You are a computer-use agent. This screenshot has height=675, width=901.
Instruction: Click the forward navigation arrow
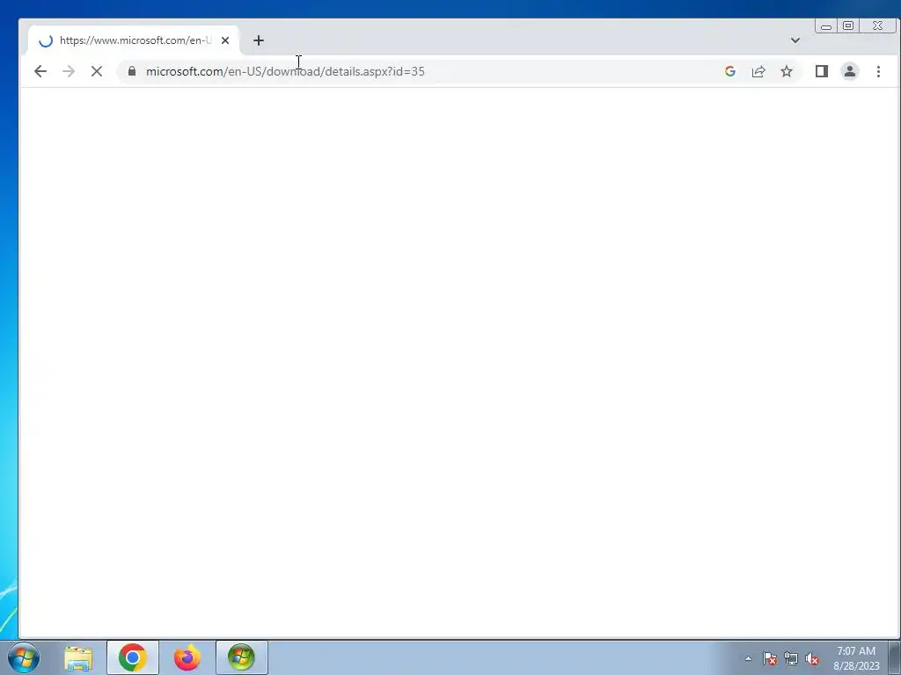(69, 71)
